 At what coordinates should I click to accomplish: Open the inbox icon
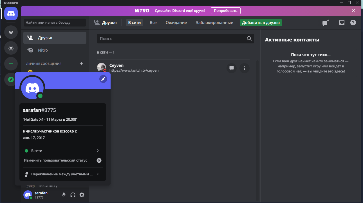pos(342,23)
